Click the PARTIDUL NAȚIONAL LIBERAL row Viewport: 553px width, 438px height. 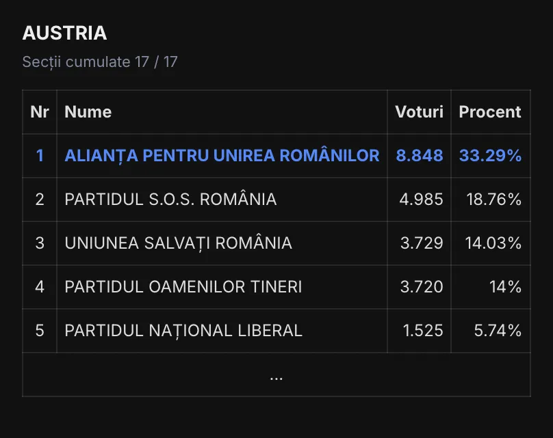pyautogui.click(x=276, y=331)
